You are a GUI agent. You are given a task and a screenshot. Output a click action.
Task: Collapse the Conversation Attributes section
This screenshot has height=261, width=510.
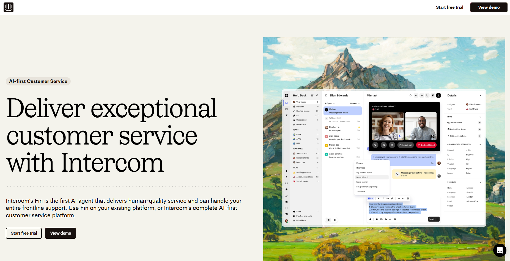[x=480, y=144]
